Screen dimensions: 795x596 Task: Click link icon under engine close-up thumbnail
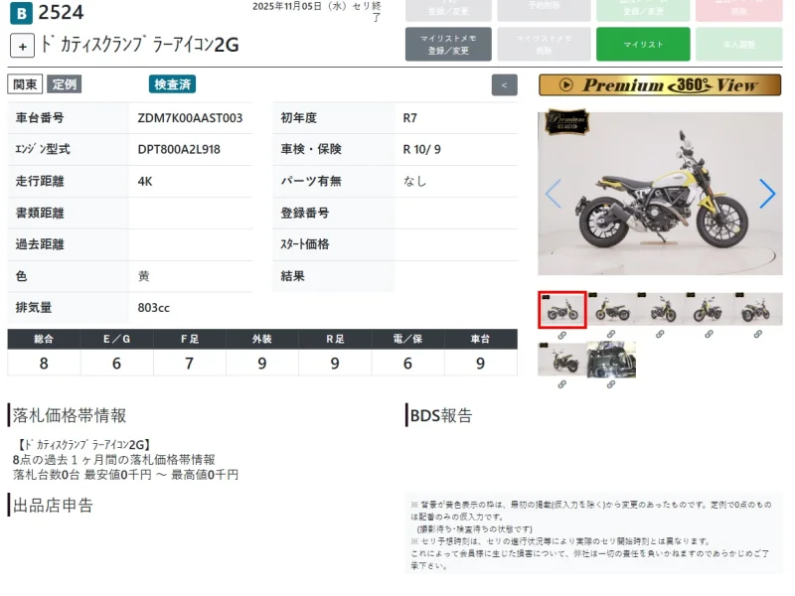pos(611,384)
